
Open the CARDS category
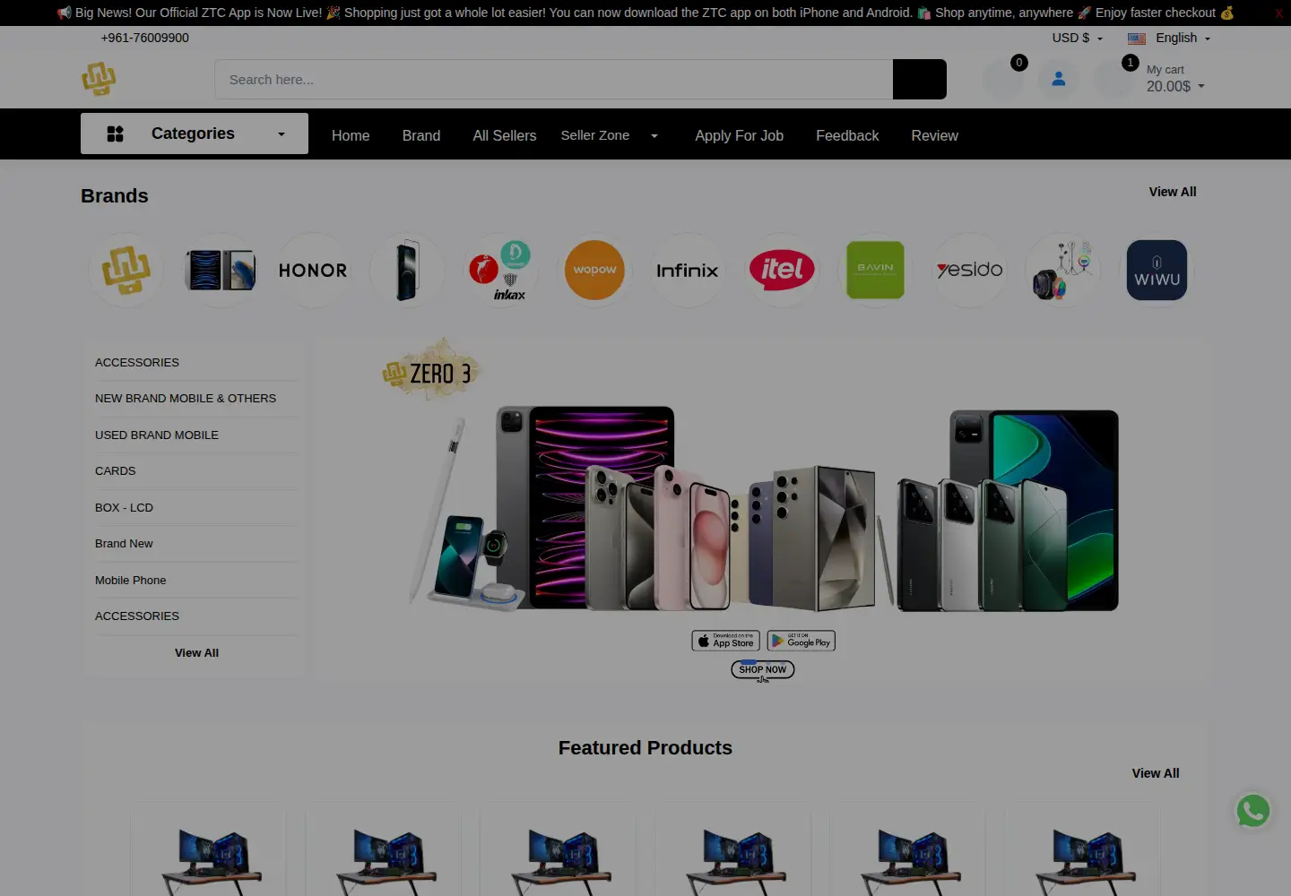116,470
